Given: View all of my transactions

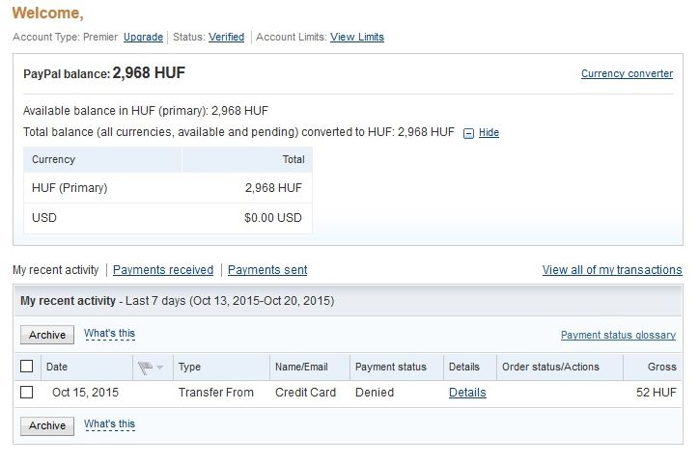Looking at the screenshot, I should pyautogui.click(x=612, y=270).
